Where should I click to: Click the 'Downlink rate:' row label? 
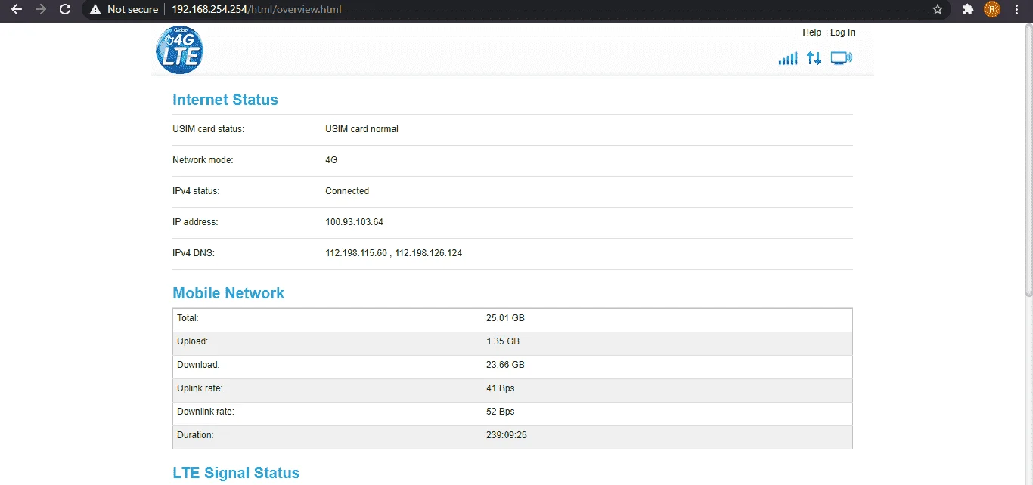pos(206,412)
